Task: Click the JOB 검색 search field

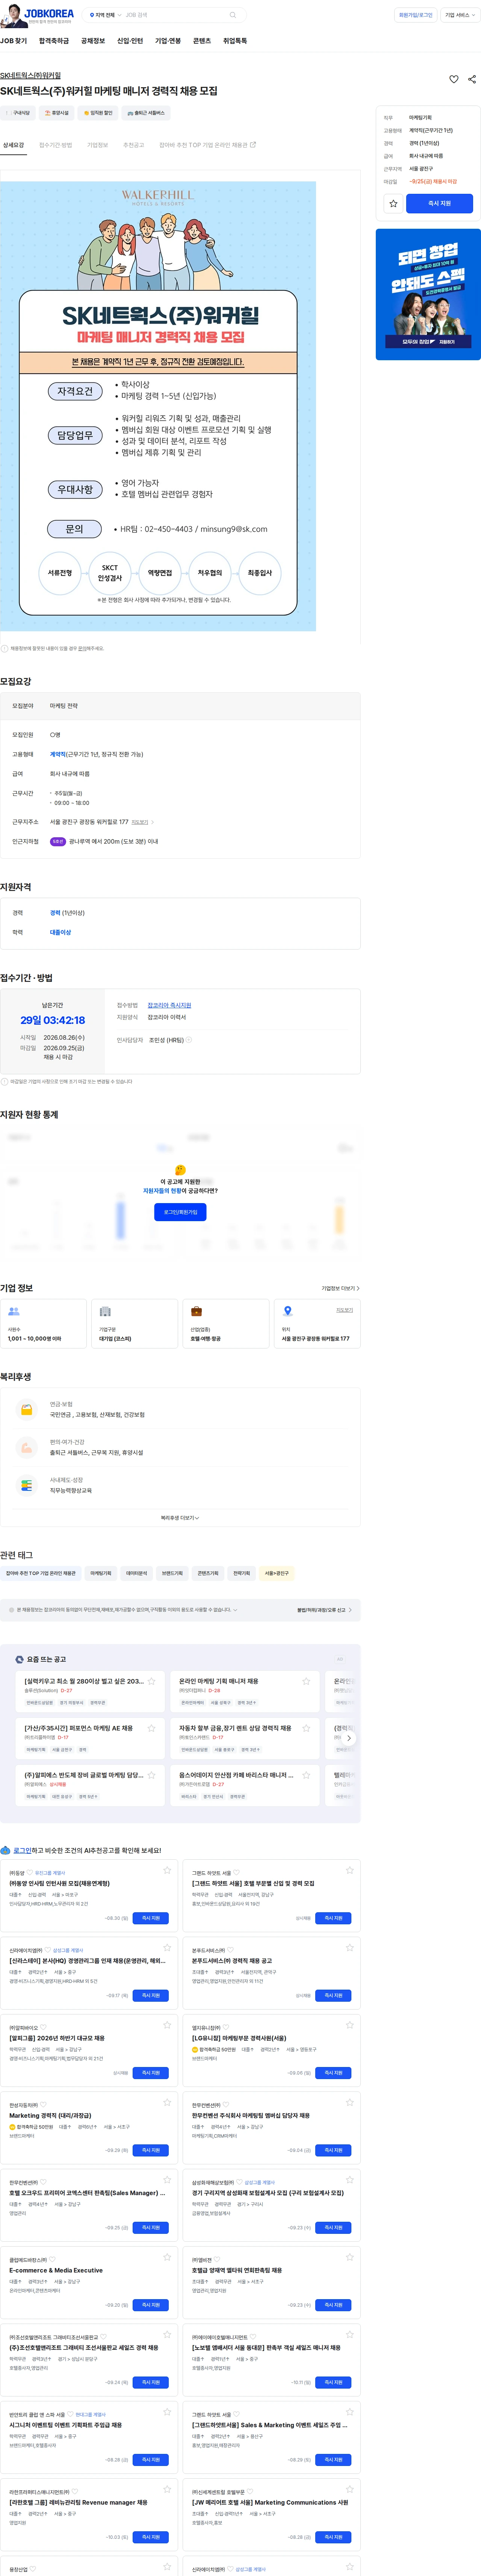Action: tap(175, 15)
